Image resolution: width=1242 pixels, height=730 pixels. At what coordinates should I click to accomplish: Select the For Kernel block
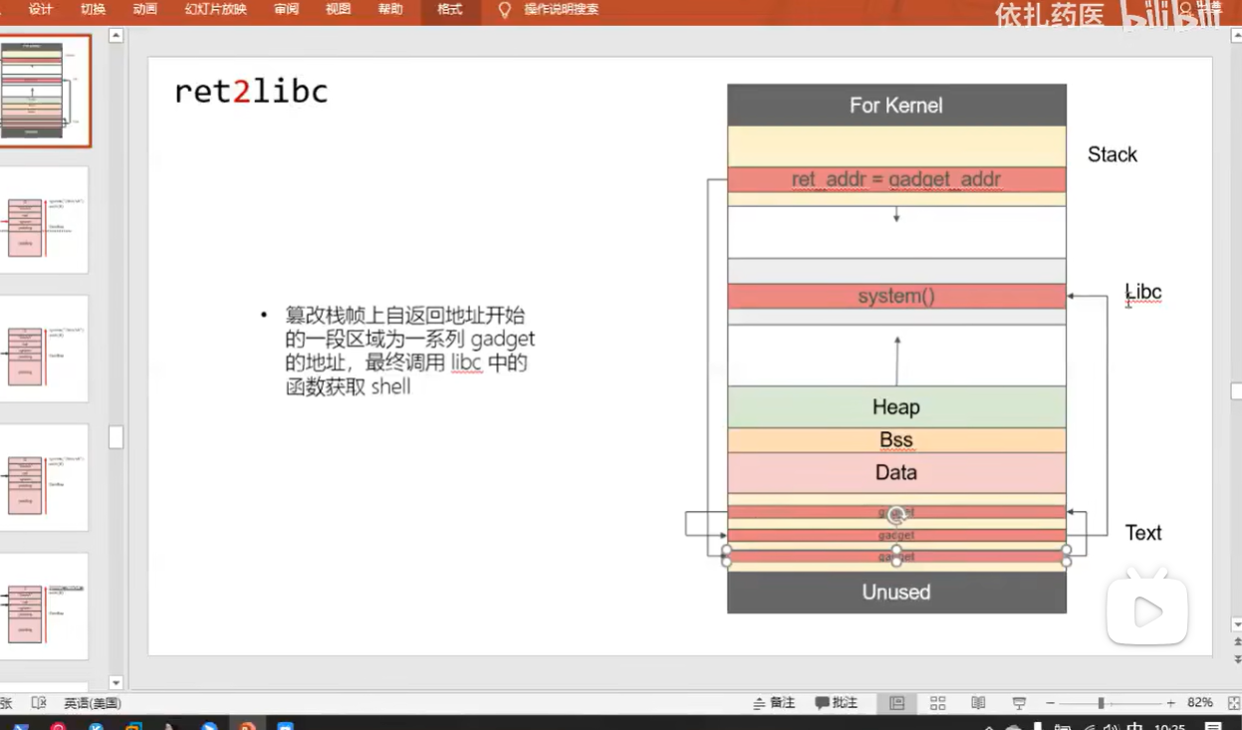click(x=896, y=105)
